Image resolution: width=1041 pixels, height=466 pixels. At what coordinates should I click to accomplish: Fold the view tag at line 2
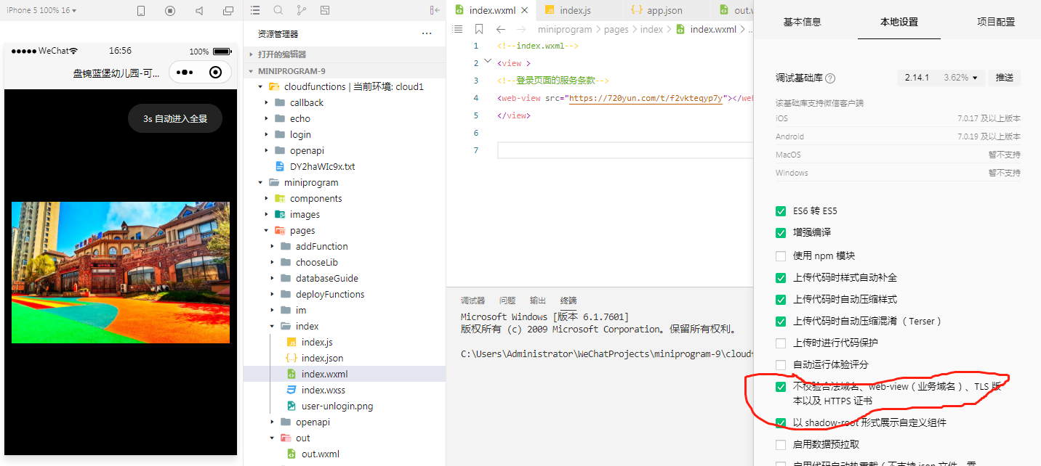tap(488, 62)
